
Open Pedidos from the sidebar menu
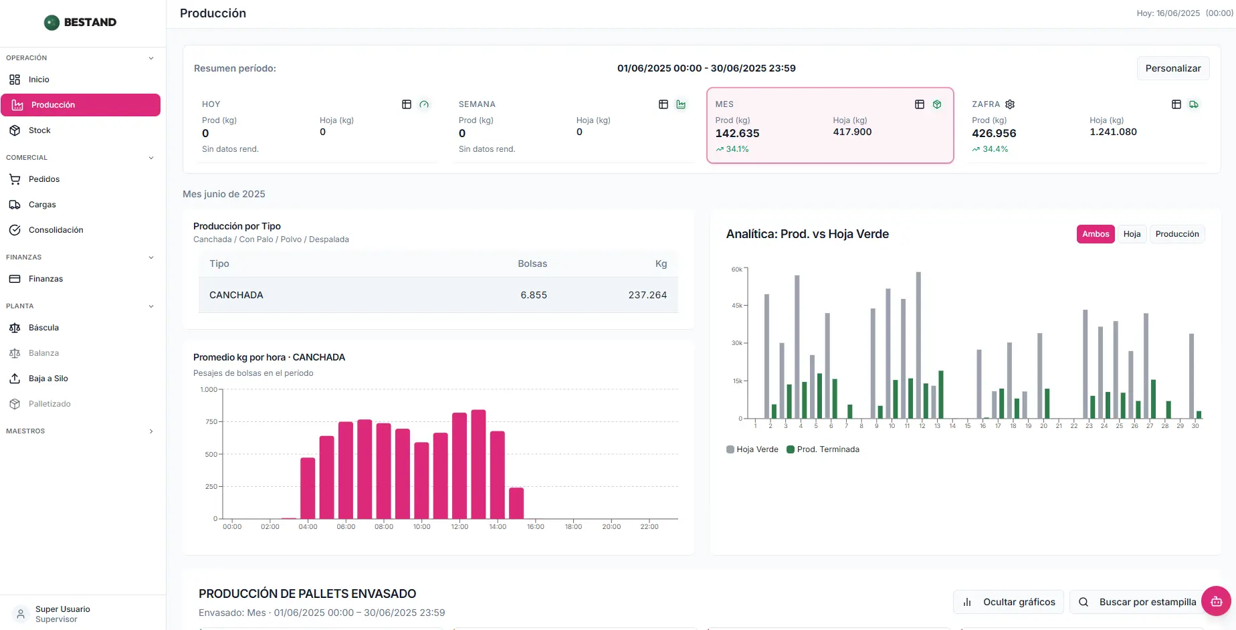44,179
